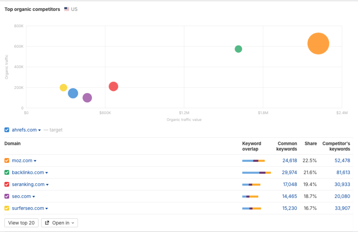Toggle the surferseo.com yellow checkbox
The height and width of the screenshot is (232, 358).
coord(7,208)
